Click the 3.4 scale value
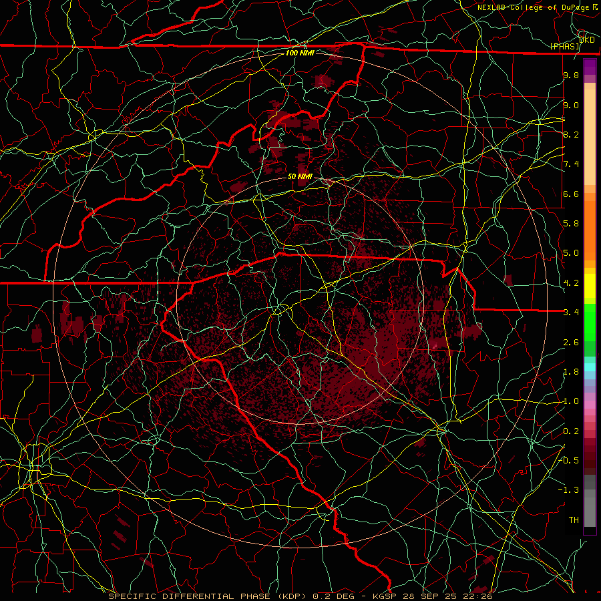The image size is (601, 601). 571,313
